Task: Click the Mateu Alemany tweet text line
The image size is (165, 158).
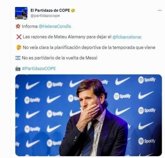Action: tap(79, 37)
